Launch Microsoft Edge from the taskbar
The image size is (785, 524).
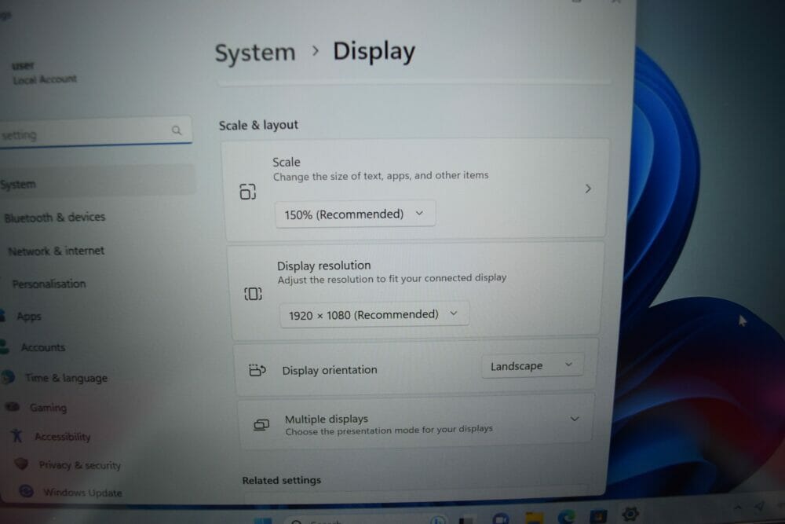pyautogui.click(x=566, y=516)
